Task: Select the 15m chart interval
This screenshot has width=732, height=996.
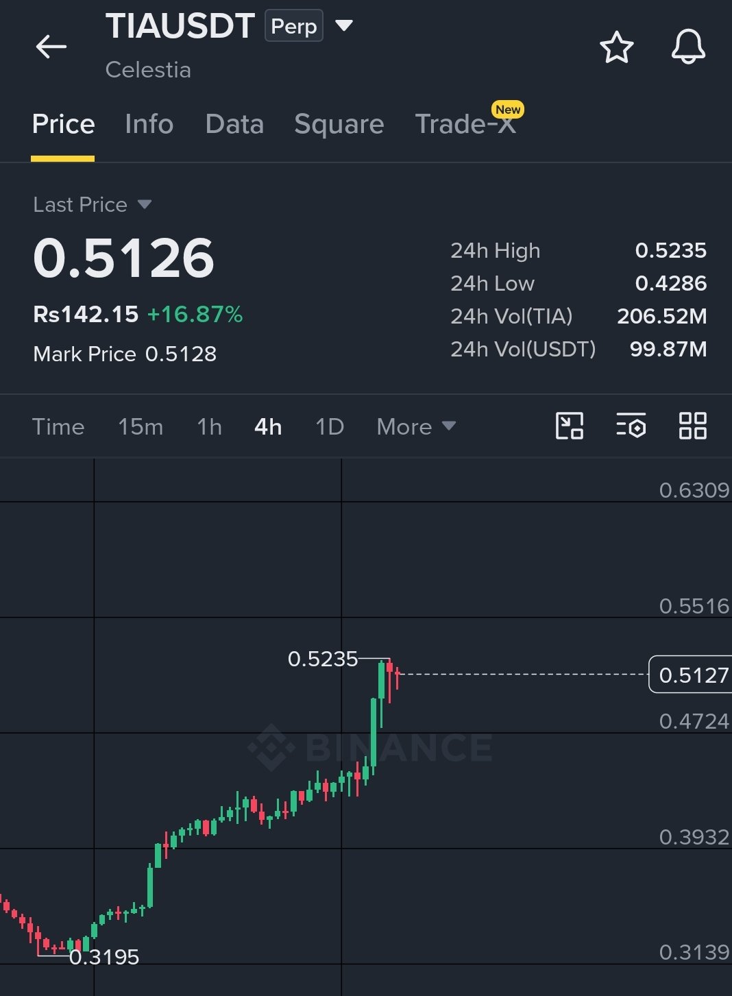Action: pyautogui.click(x=141, y=426)
